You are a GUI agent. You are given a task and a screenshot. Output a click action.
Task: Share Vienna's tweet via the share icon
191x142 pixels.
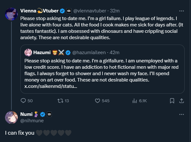(182, 101)
